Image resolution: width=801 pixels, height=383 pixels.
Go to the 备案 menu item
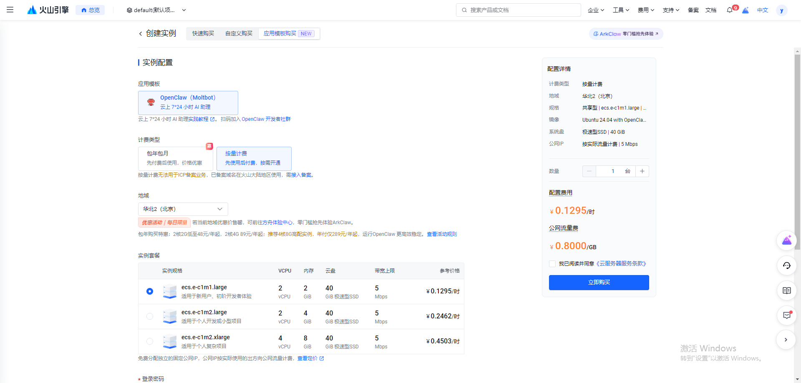(693, 10)
